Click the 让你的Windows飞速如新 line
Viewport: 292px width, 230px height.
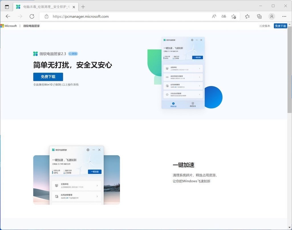coord(191,181)
